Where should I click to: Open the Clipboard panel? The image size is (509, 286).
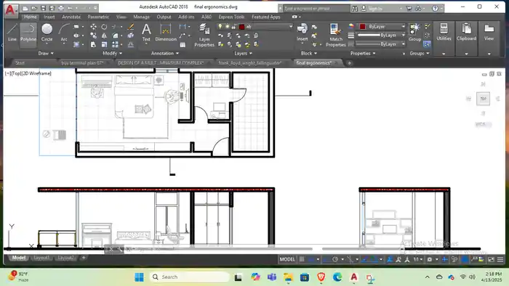tap(467, 33)
